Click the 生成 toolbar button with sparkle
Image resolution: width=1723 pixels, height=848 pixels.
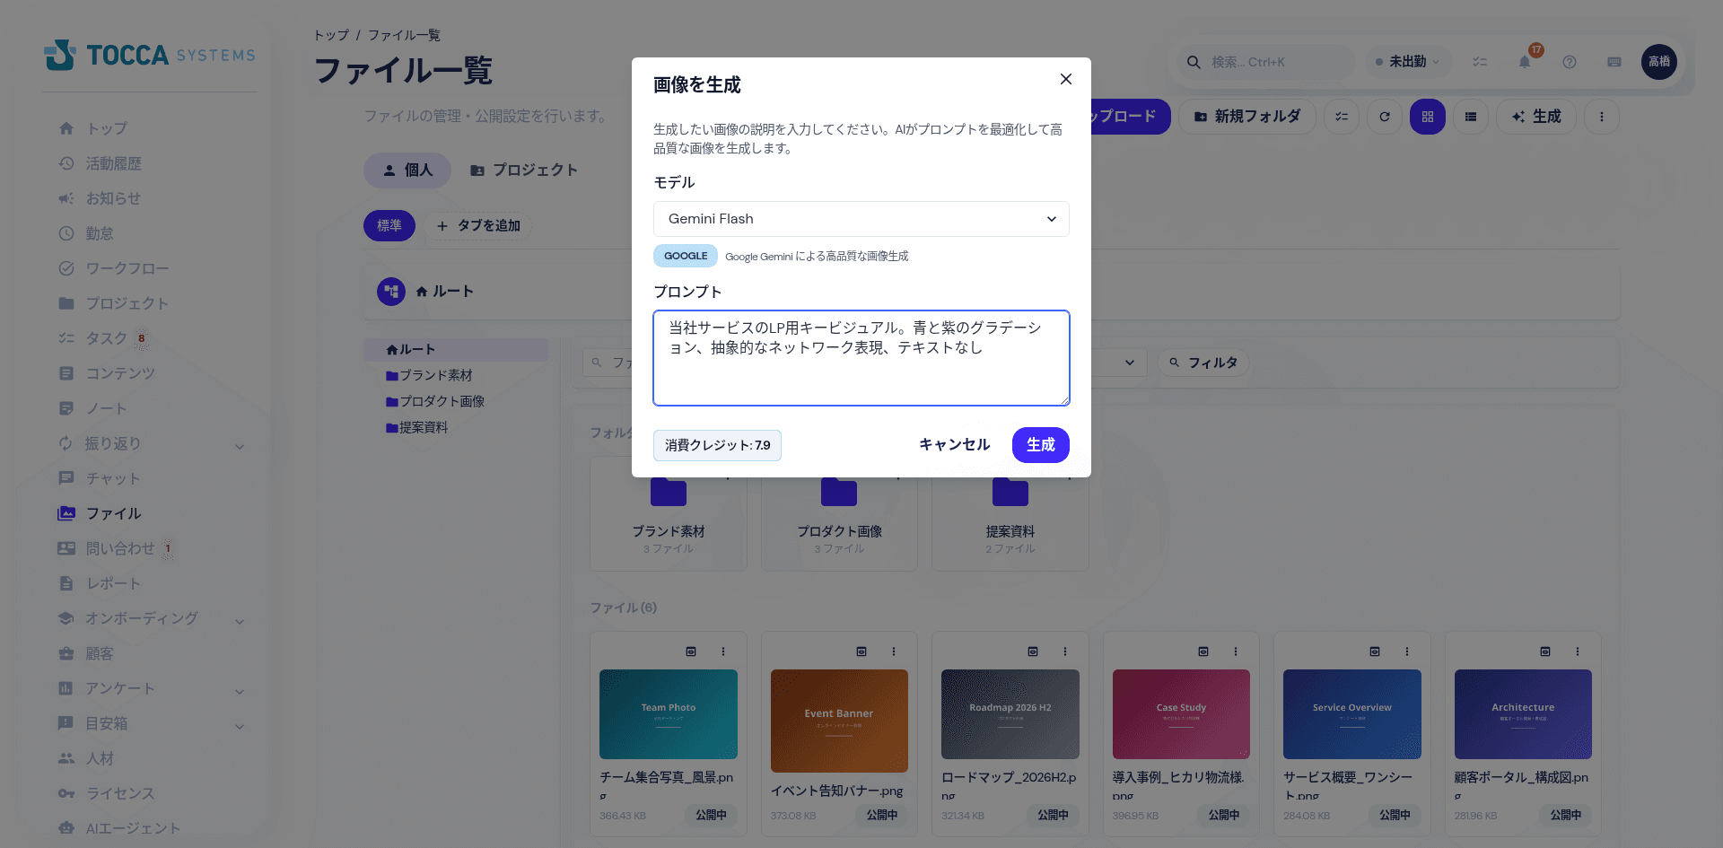point(1536,117)
